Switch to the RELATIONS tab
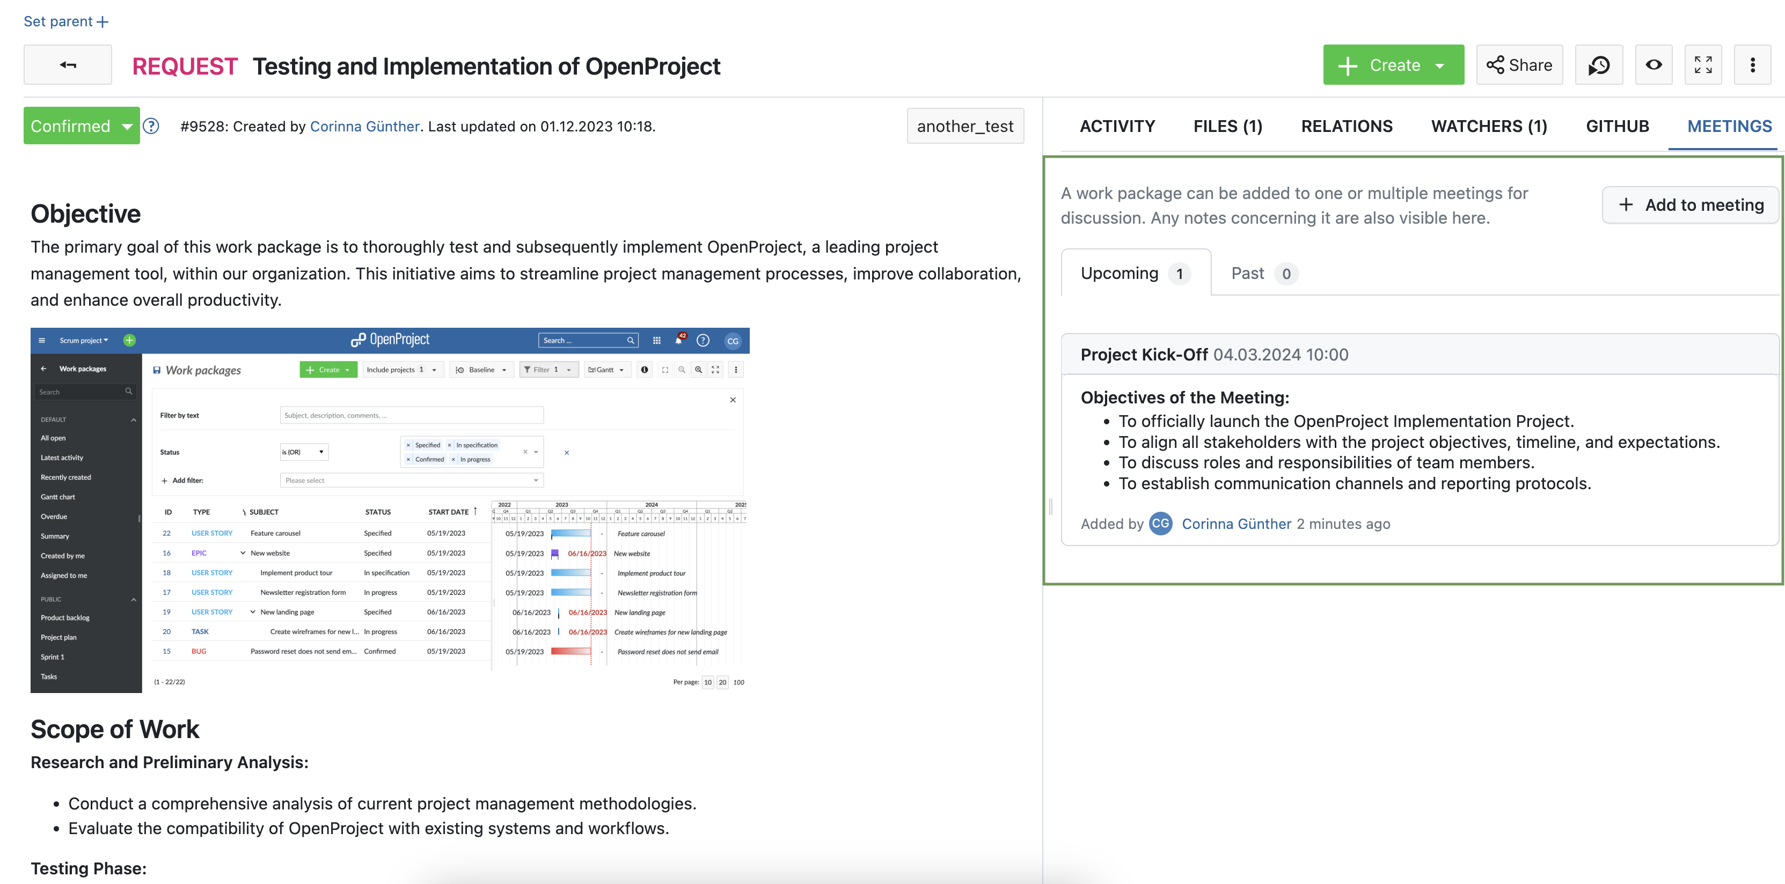The width and height of the screenshot is (1785, 884). pos(1347,124)
